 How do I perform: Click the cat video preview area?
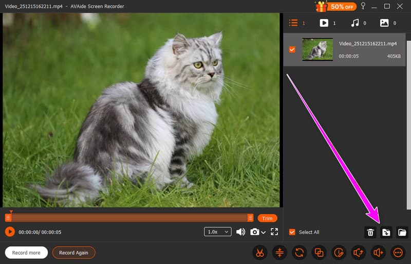pos(141,110)
